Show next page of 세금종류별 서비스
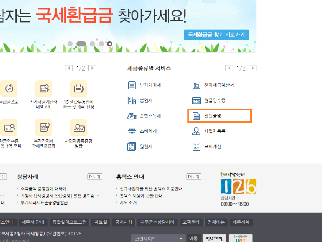322x242 pixels. 253,68
